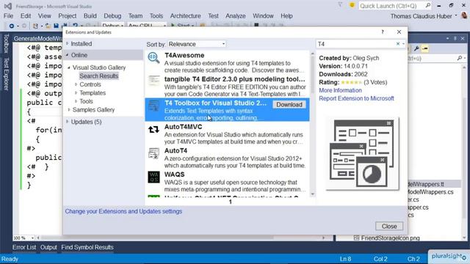This screenshot has width=470, height=264.
Task: Click the T4 search input field
Action: [356, 44]
